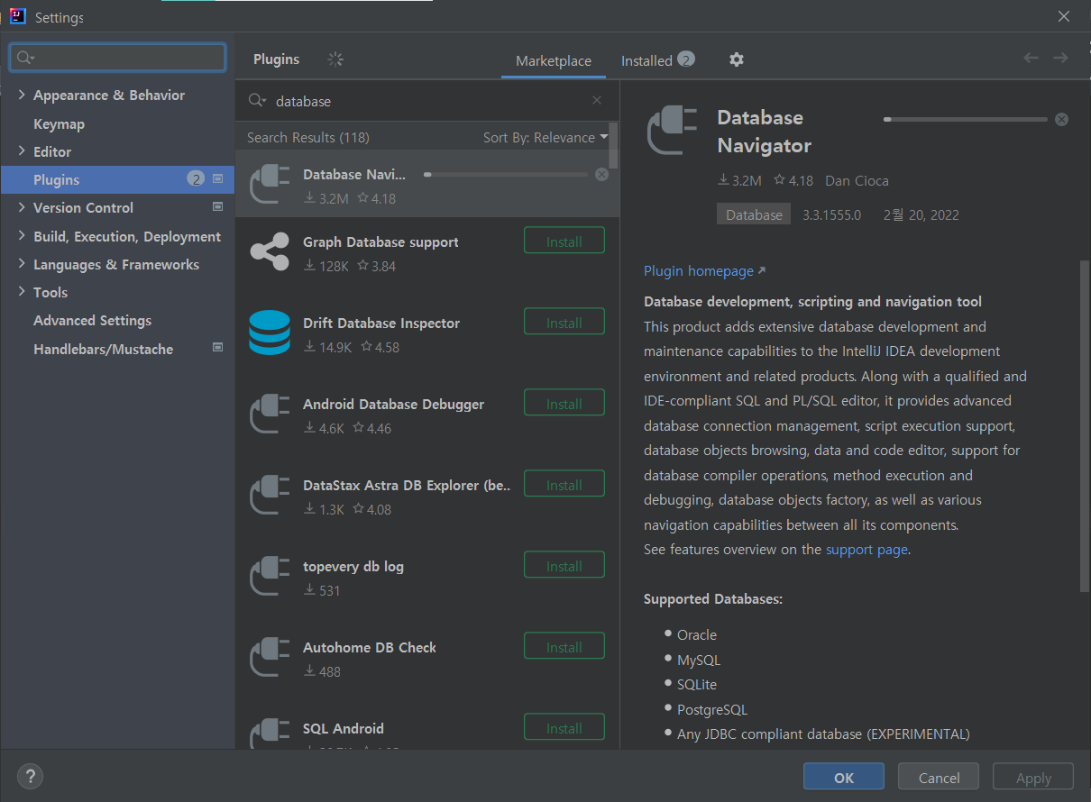Click the OK button
Image resolution: width=1091 pixels, height=802 pixels.
pyautogui.click(x=844, y=778)
